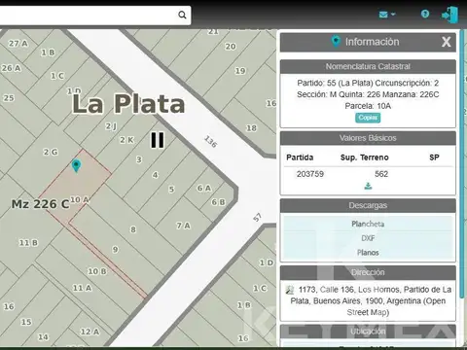The image size is (467, 350).
Task: Select parcel 20 across street 136
Action: 231,47
